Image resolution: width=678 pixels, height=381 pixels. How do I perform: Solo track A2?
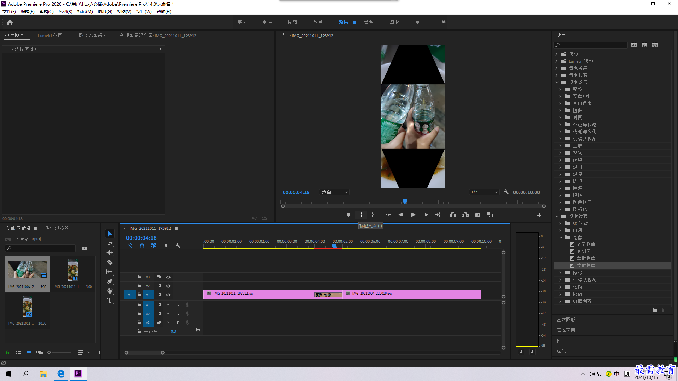pos(178,314)
